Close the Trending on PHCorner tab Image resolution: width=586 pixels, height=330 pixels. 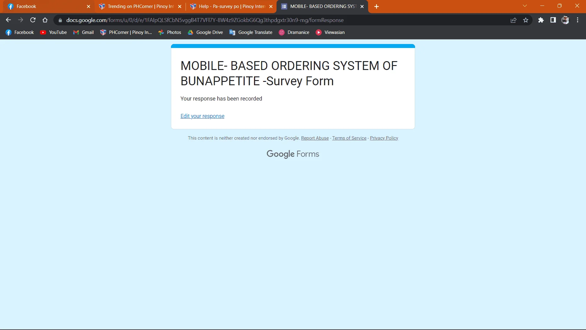(180, 6)
